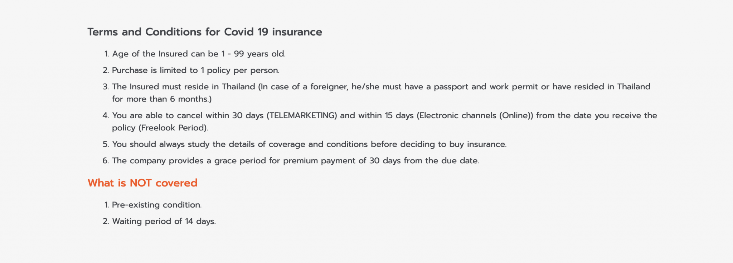Select the "Age of the Insured" line
Viewport: 733px width, 263px height.
(199, 54)
